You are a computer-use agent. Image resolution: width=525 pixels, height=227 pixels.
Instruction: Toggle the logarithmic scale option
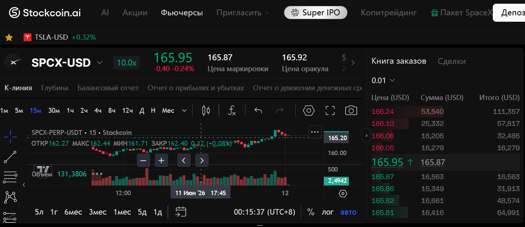point(328,212)
